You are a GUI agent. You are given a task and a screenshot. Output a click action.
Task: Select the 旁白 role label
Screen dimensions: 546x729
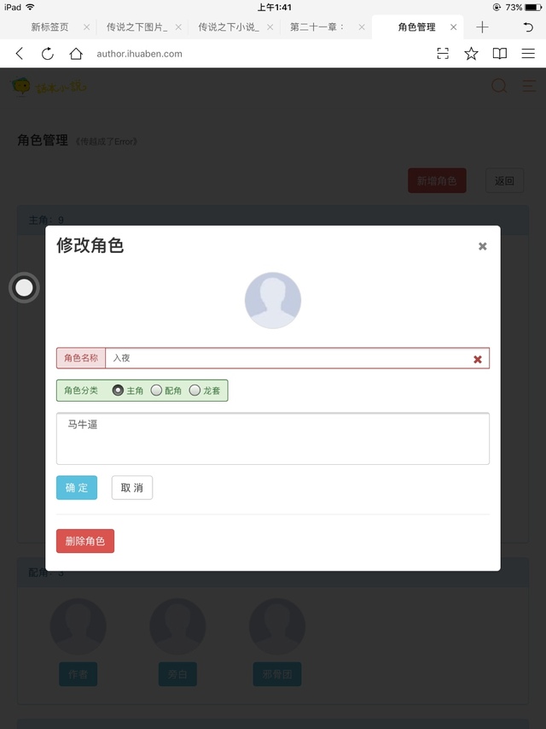point(177,674)
